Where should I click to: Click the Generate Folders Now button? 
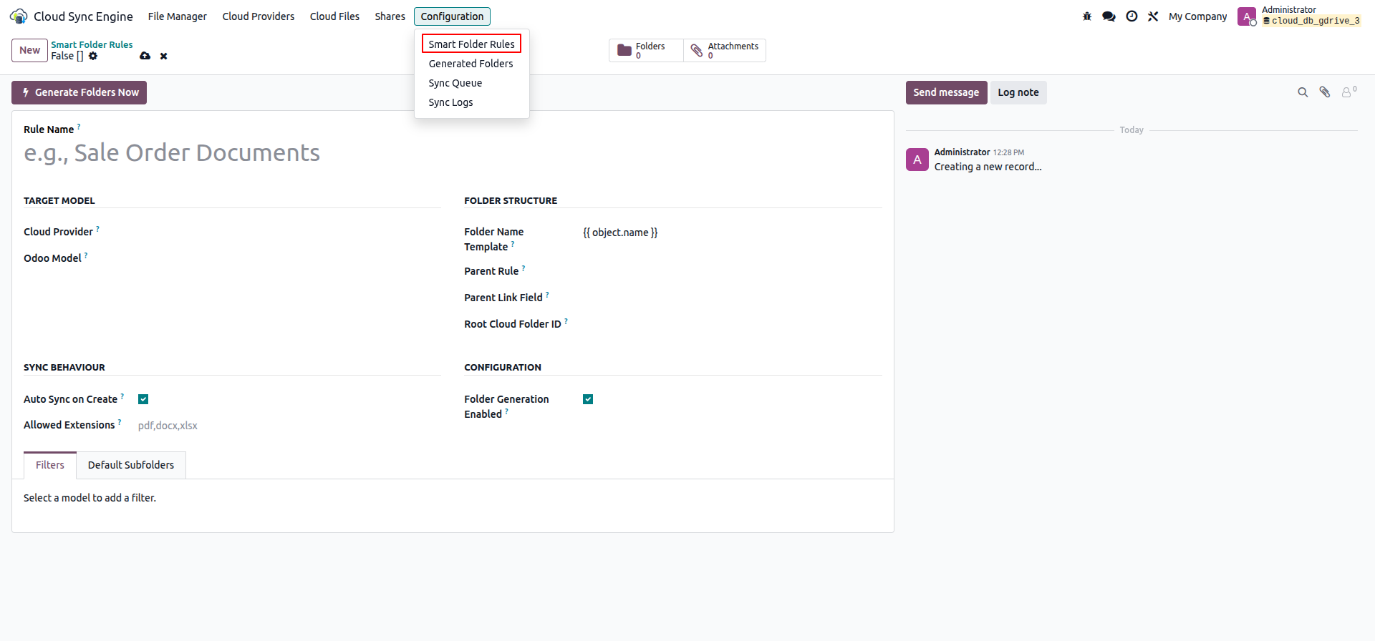[x=79, y=92]
